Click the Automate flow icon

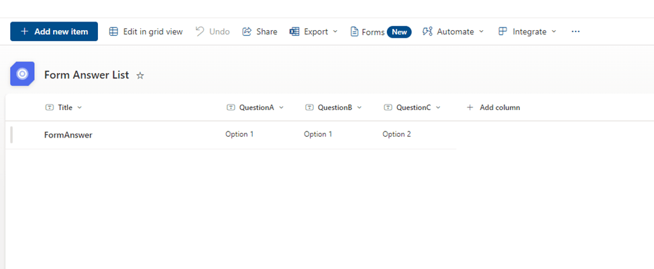427,32
